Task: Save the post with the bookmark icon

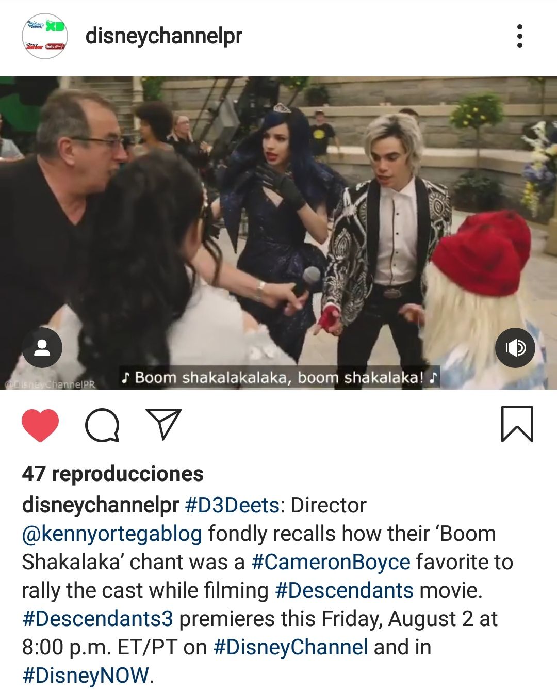Action: point(517,424)
